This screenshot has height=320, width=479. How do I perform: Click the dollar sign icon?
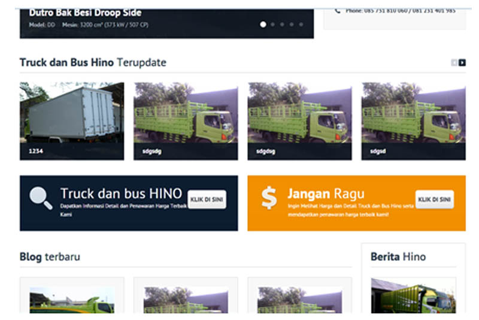269,198
